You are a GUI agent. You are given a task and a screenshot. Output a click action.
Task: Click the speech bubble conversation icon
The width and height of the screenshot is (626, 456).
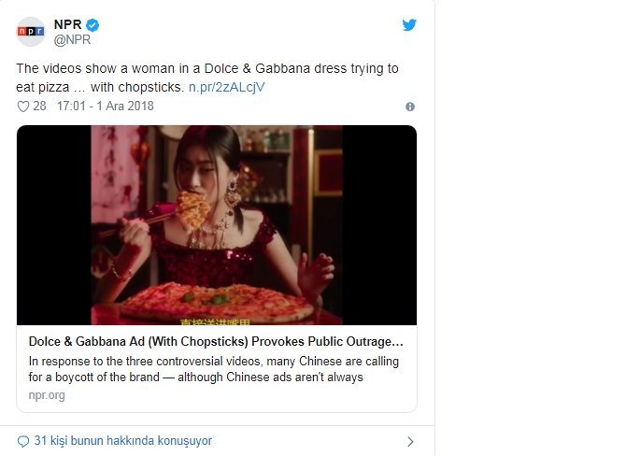22,441
